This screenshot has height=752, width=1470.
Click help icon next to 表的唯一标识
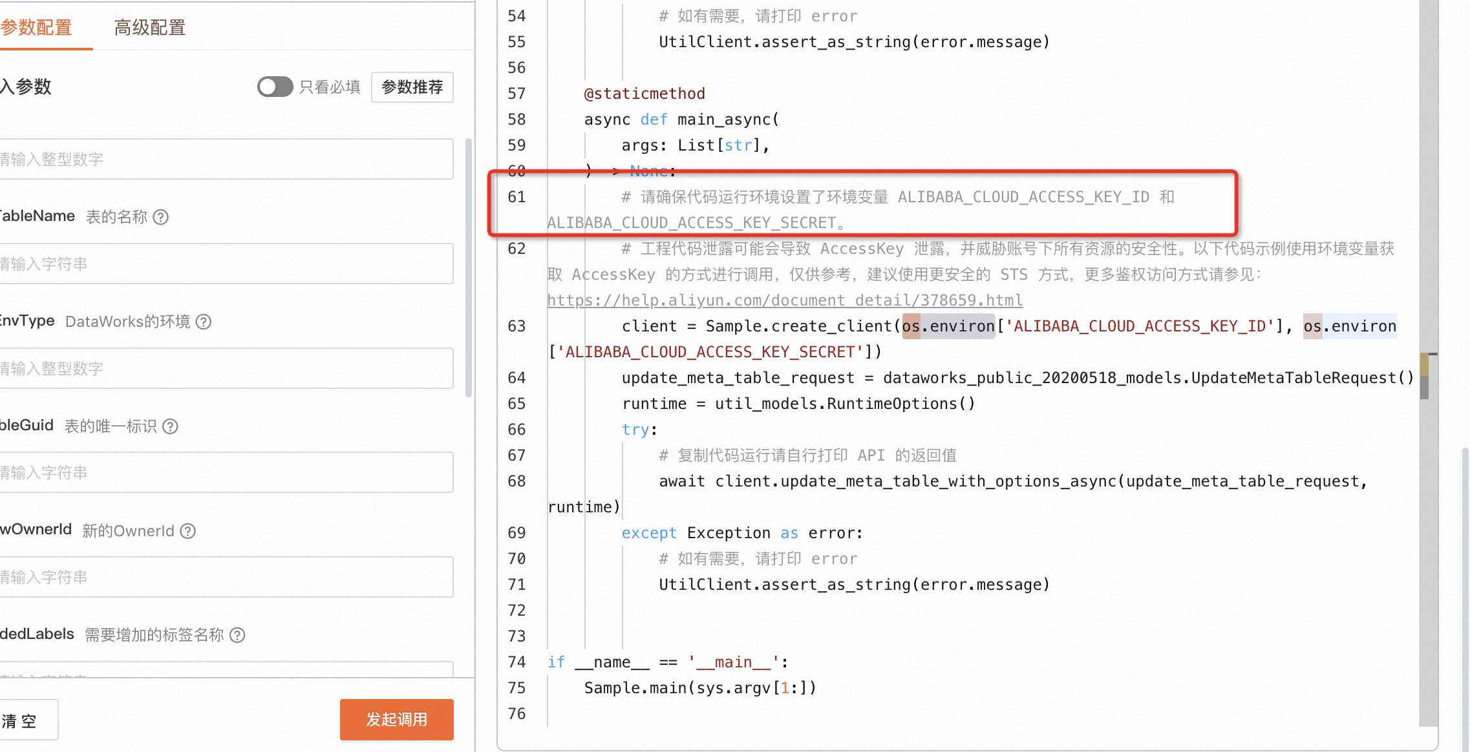tap(170, 426)
